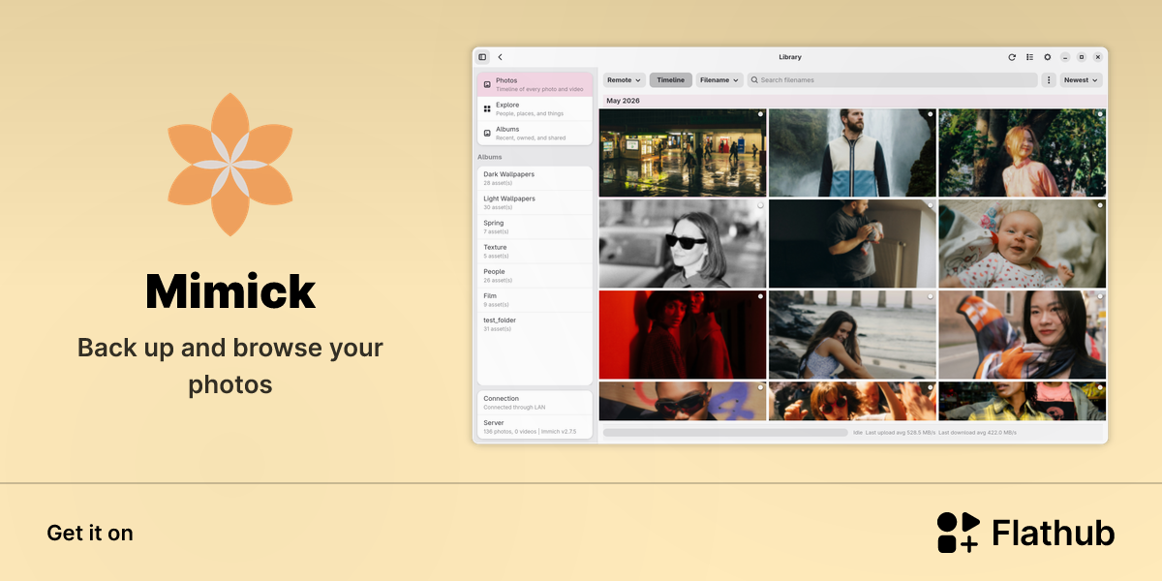Select checkbox on black-and-white sunglasses photo
Screen dimensions: 1162x581
tap(760, 205)
